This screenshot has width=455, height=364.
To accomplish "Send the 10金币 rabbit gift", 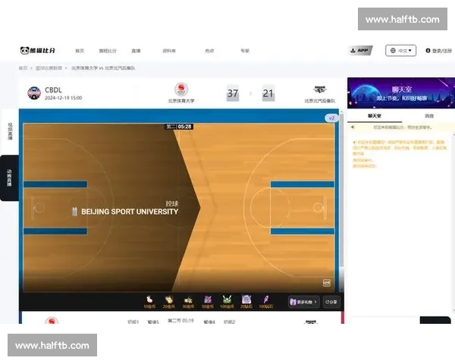I will [x=149, y=300].
